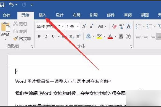This screenshot has height=107, width=161.
Task: Click the Save icon in quick access toolbar
Action: coord(2,5)
